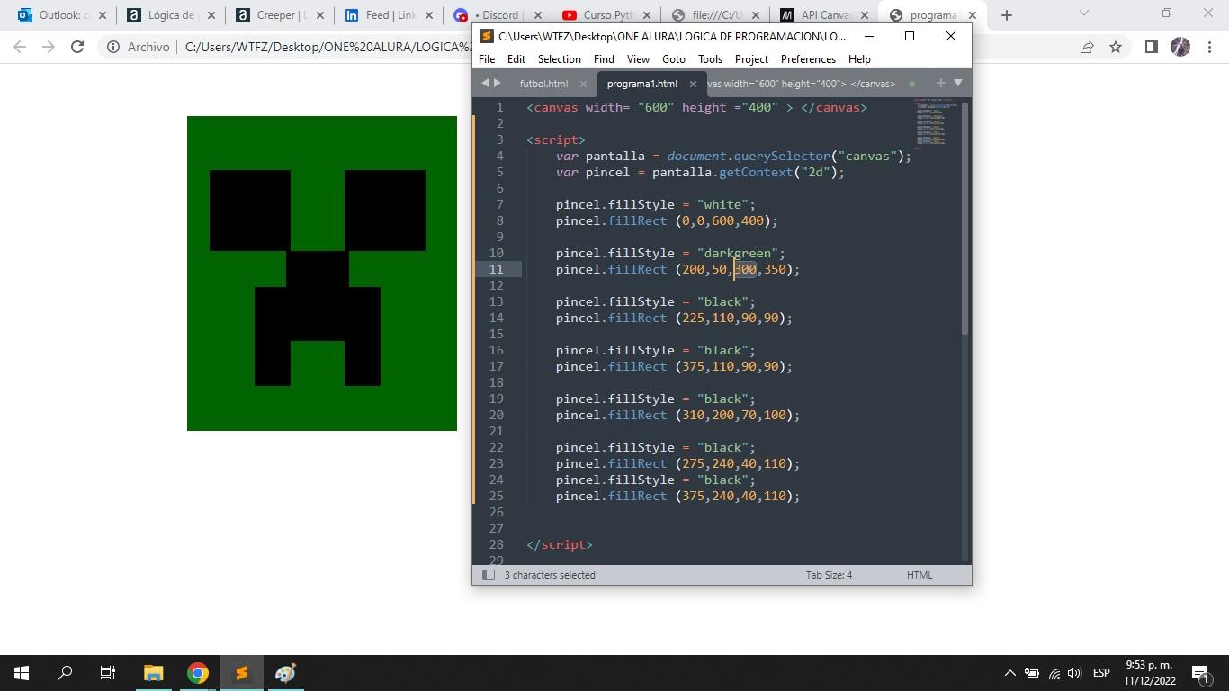
Task: Click line number 11 in gutter
Action: 497,269
